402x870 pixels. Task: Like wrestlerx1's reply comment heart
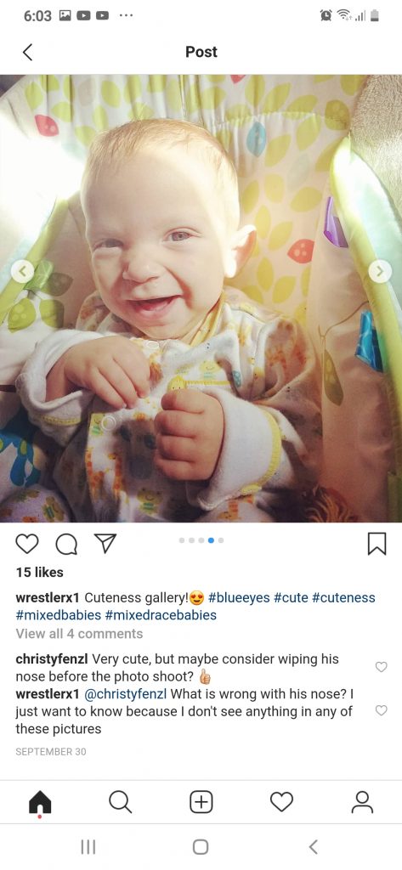(x=381, y=710)
